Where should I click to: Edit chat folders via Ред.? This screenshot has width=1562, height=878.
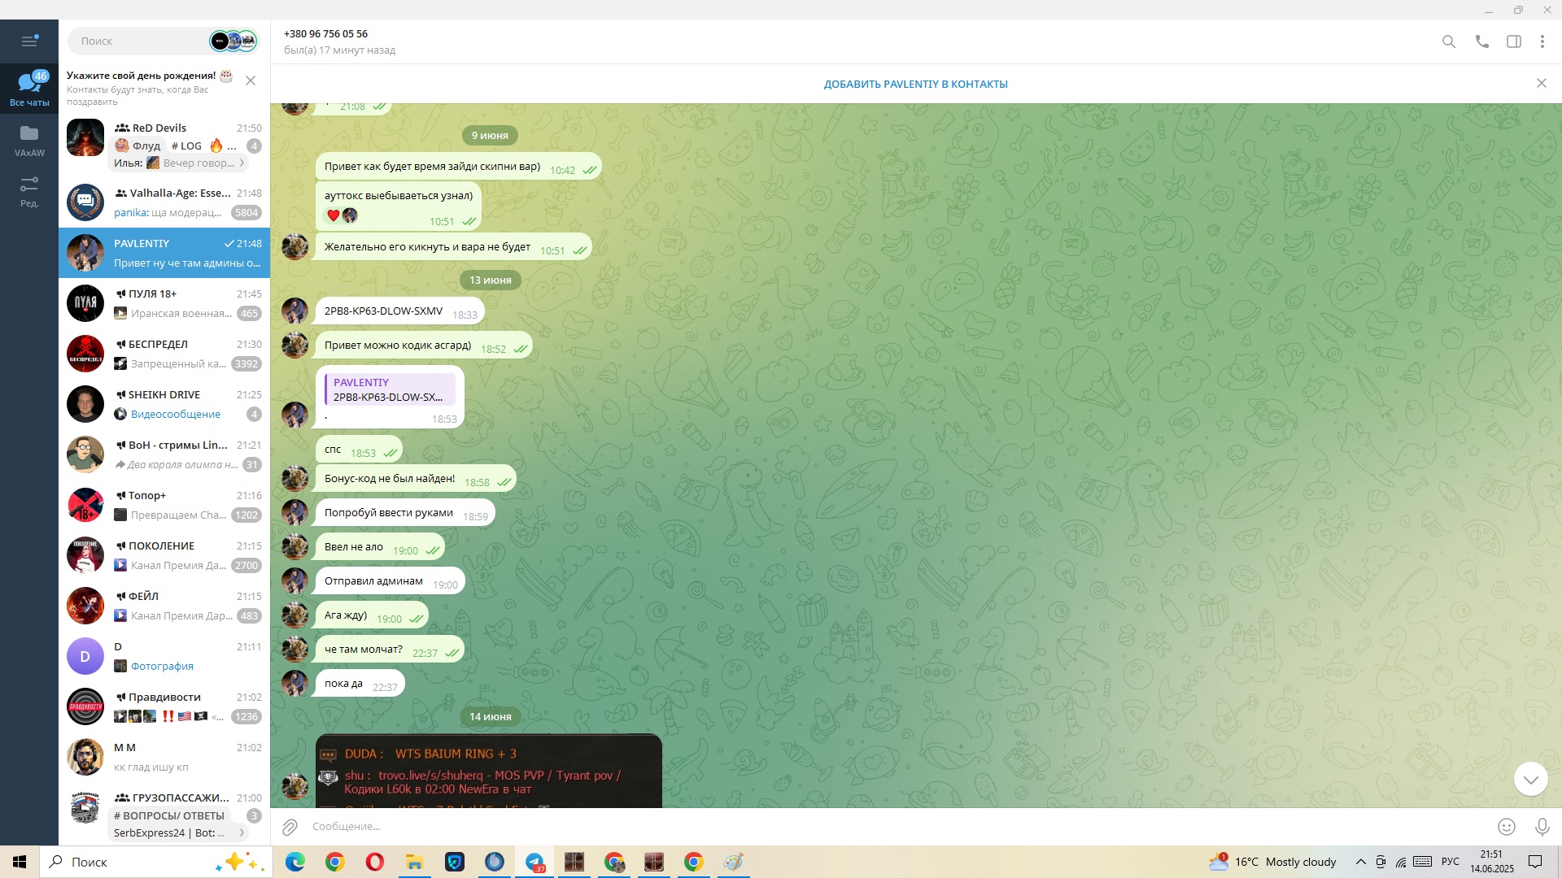pyautogui.click(x=29, y=191)
